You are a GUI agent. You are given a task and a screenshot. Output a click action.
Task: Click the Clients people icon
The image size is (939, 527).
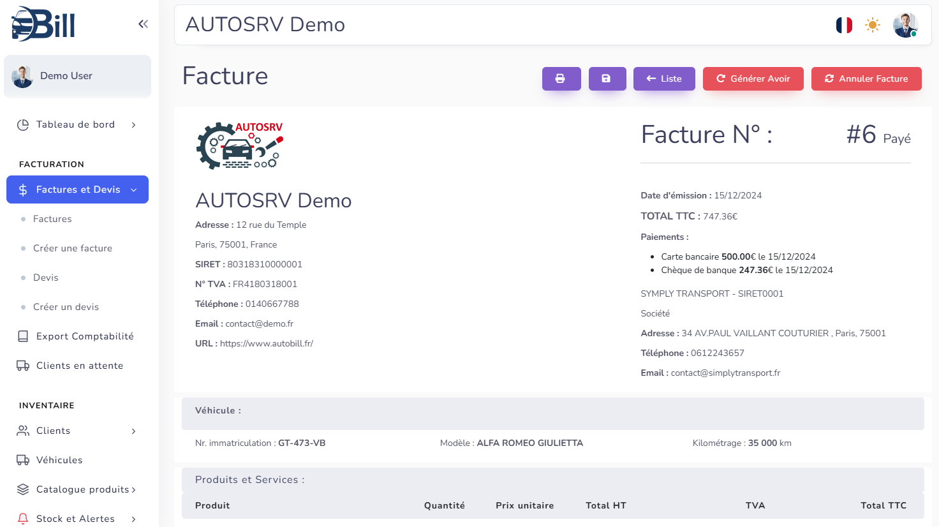(x=23, y=431)
